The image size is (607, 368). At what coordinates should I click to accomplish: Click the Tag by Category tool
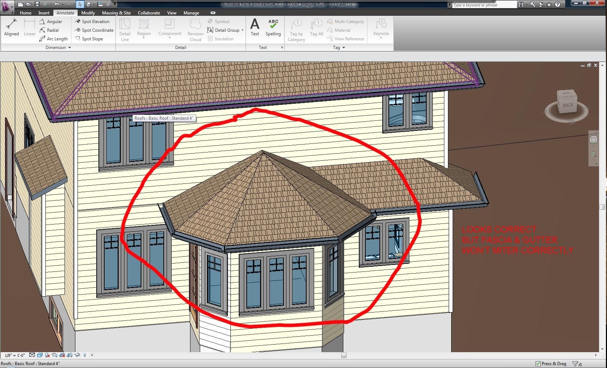[296, 30]
